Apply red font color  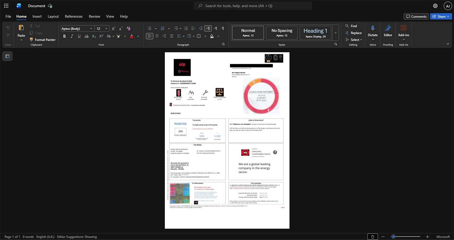[132, 36]
